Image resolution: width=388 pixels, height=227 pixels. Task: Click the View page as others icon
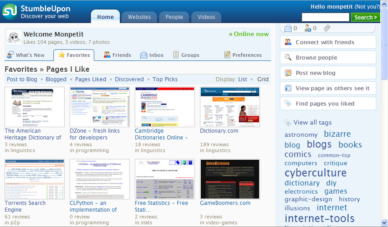point(288,88)
